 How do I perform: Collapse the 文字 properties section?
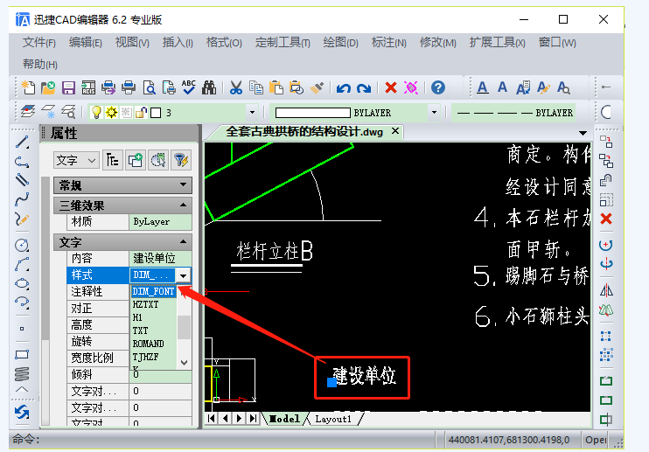183,241
